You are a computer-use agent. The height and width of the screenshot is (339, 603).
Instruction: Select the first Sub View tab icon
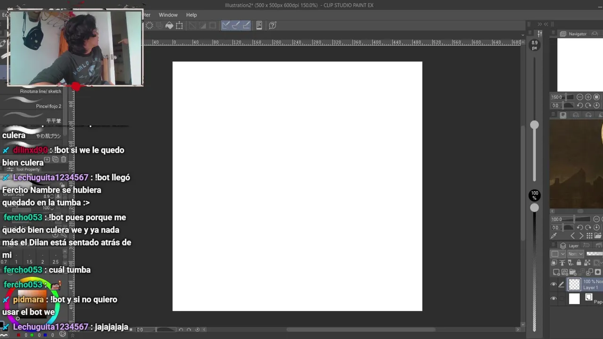click(563, 115)
